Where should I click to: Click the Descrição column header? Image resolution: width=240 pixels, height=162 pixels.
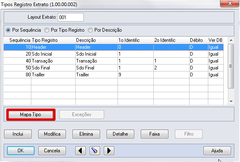[x=96, y=40]
